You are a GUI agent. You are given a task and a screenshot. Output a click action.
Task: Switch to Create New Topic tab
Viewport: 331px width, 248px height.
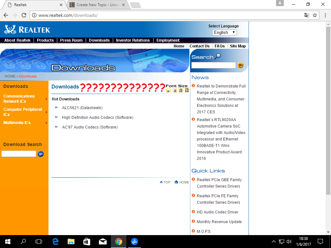(x=97, y=5)
